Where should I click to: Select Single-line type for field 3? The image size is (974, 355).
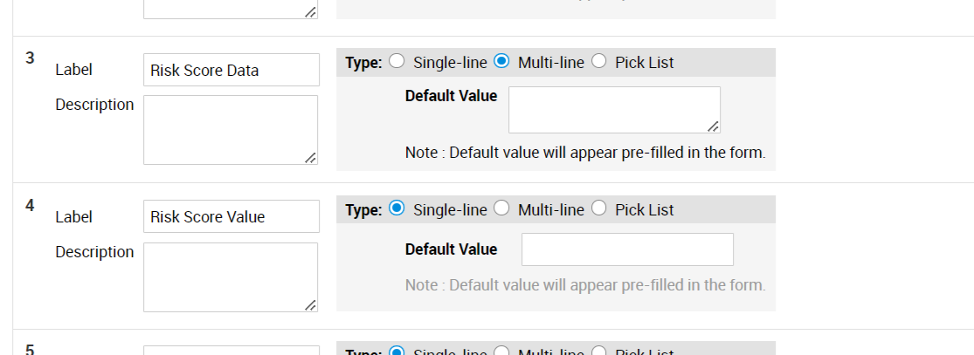click(x=397, y=62)
